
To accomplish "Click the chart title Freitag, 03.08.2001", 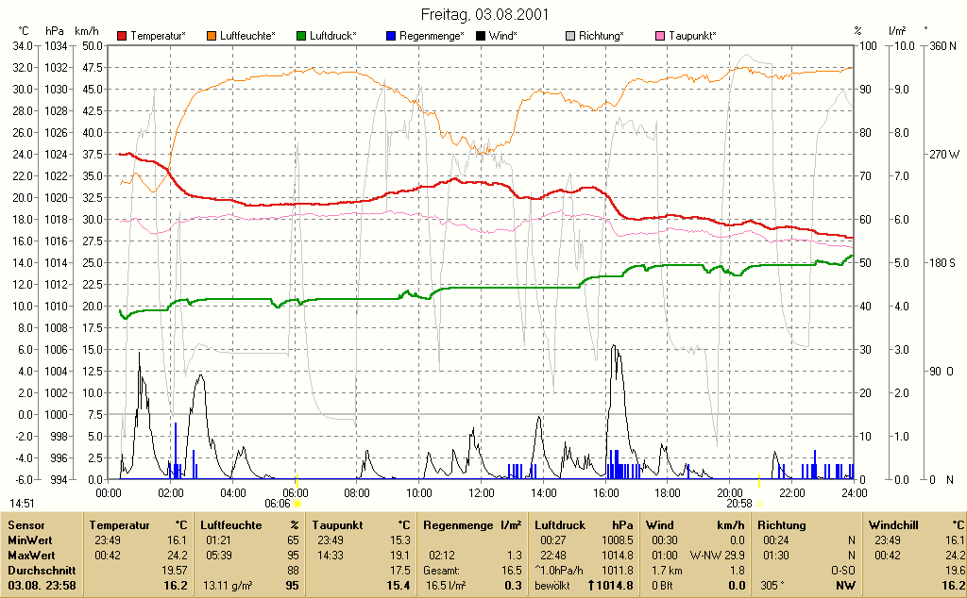I will coord(484,14).
